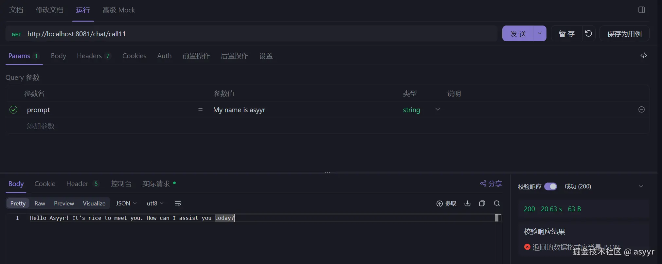Click the reset request icon

tap(588, 34)
